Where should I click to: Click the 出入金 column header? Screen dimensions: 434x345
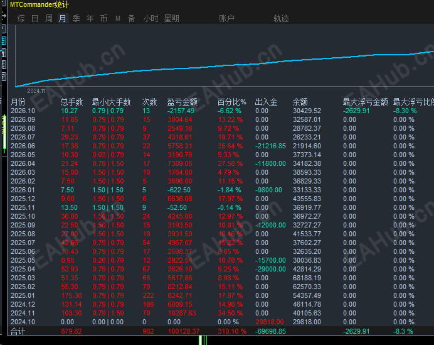tap(266, 102)
